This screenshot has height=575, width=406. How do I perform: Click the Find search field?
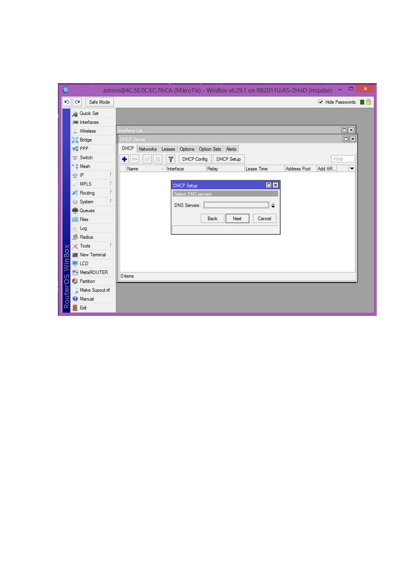click(343, 159)
